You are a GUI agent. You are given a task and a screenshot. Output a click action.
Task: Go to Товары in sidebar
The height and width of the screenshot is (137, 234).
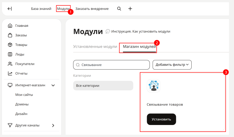[x=21, y=45]
